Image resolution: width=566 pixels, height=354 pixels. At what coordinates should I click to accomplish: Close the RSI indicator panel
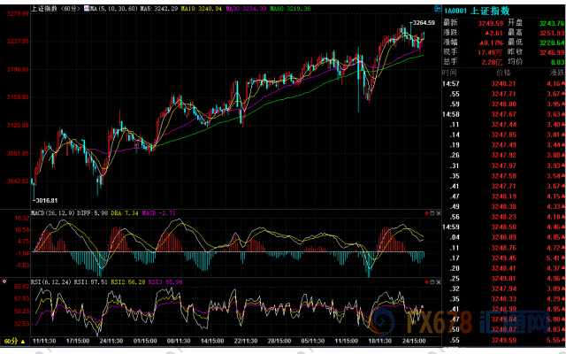click(x=439, y=281)
